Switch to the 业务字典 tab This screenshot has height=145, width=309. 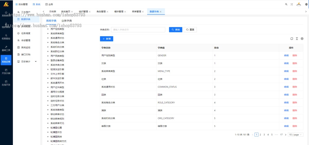tap(67, 21)
